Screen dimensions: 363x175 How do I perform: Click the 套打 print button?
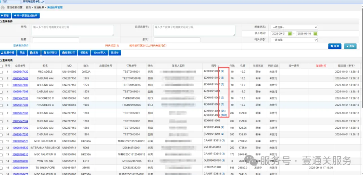click(34, 53)
